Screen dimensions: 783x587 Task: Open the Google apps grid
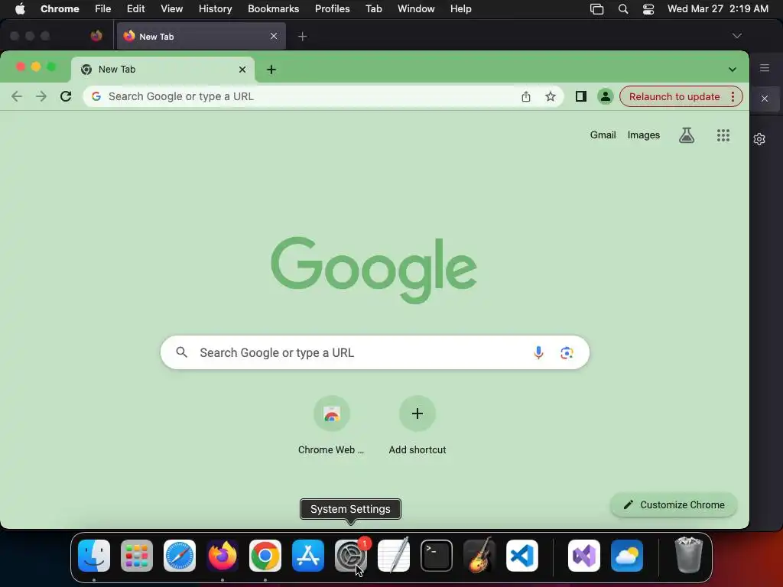723,135
